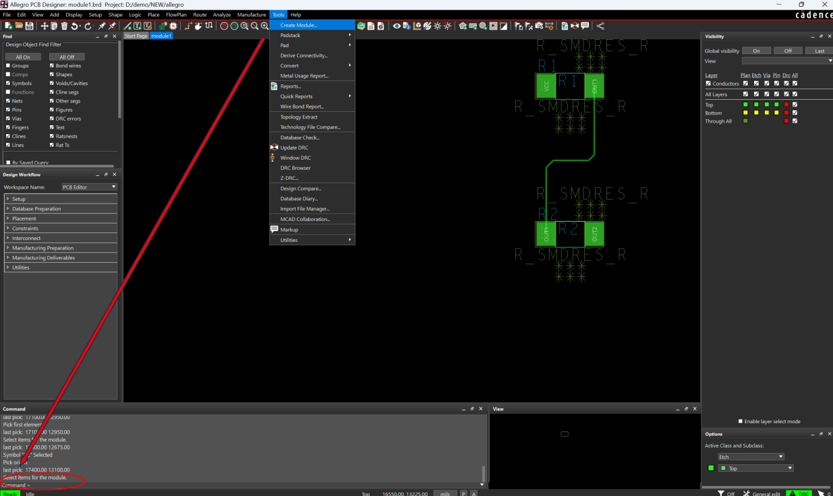Switch to the Start Page tab
Image resolution: width=833 pixels, height=496 pixels.
[x=136, y=36]
